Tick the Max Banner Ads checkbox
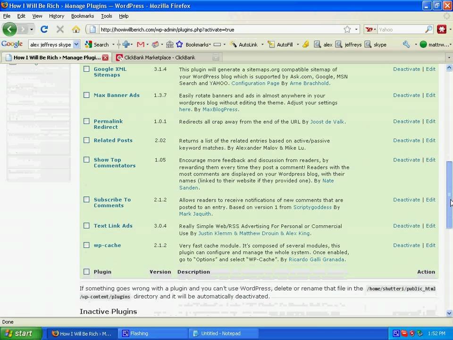 [x=86, y=95]
